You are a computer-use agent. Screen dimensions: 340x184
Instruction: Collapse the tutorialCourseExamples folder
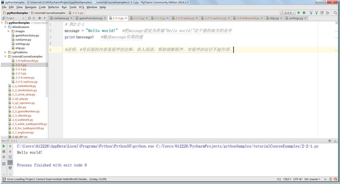tap(6, 56)
